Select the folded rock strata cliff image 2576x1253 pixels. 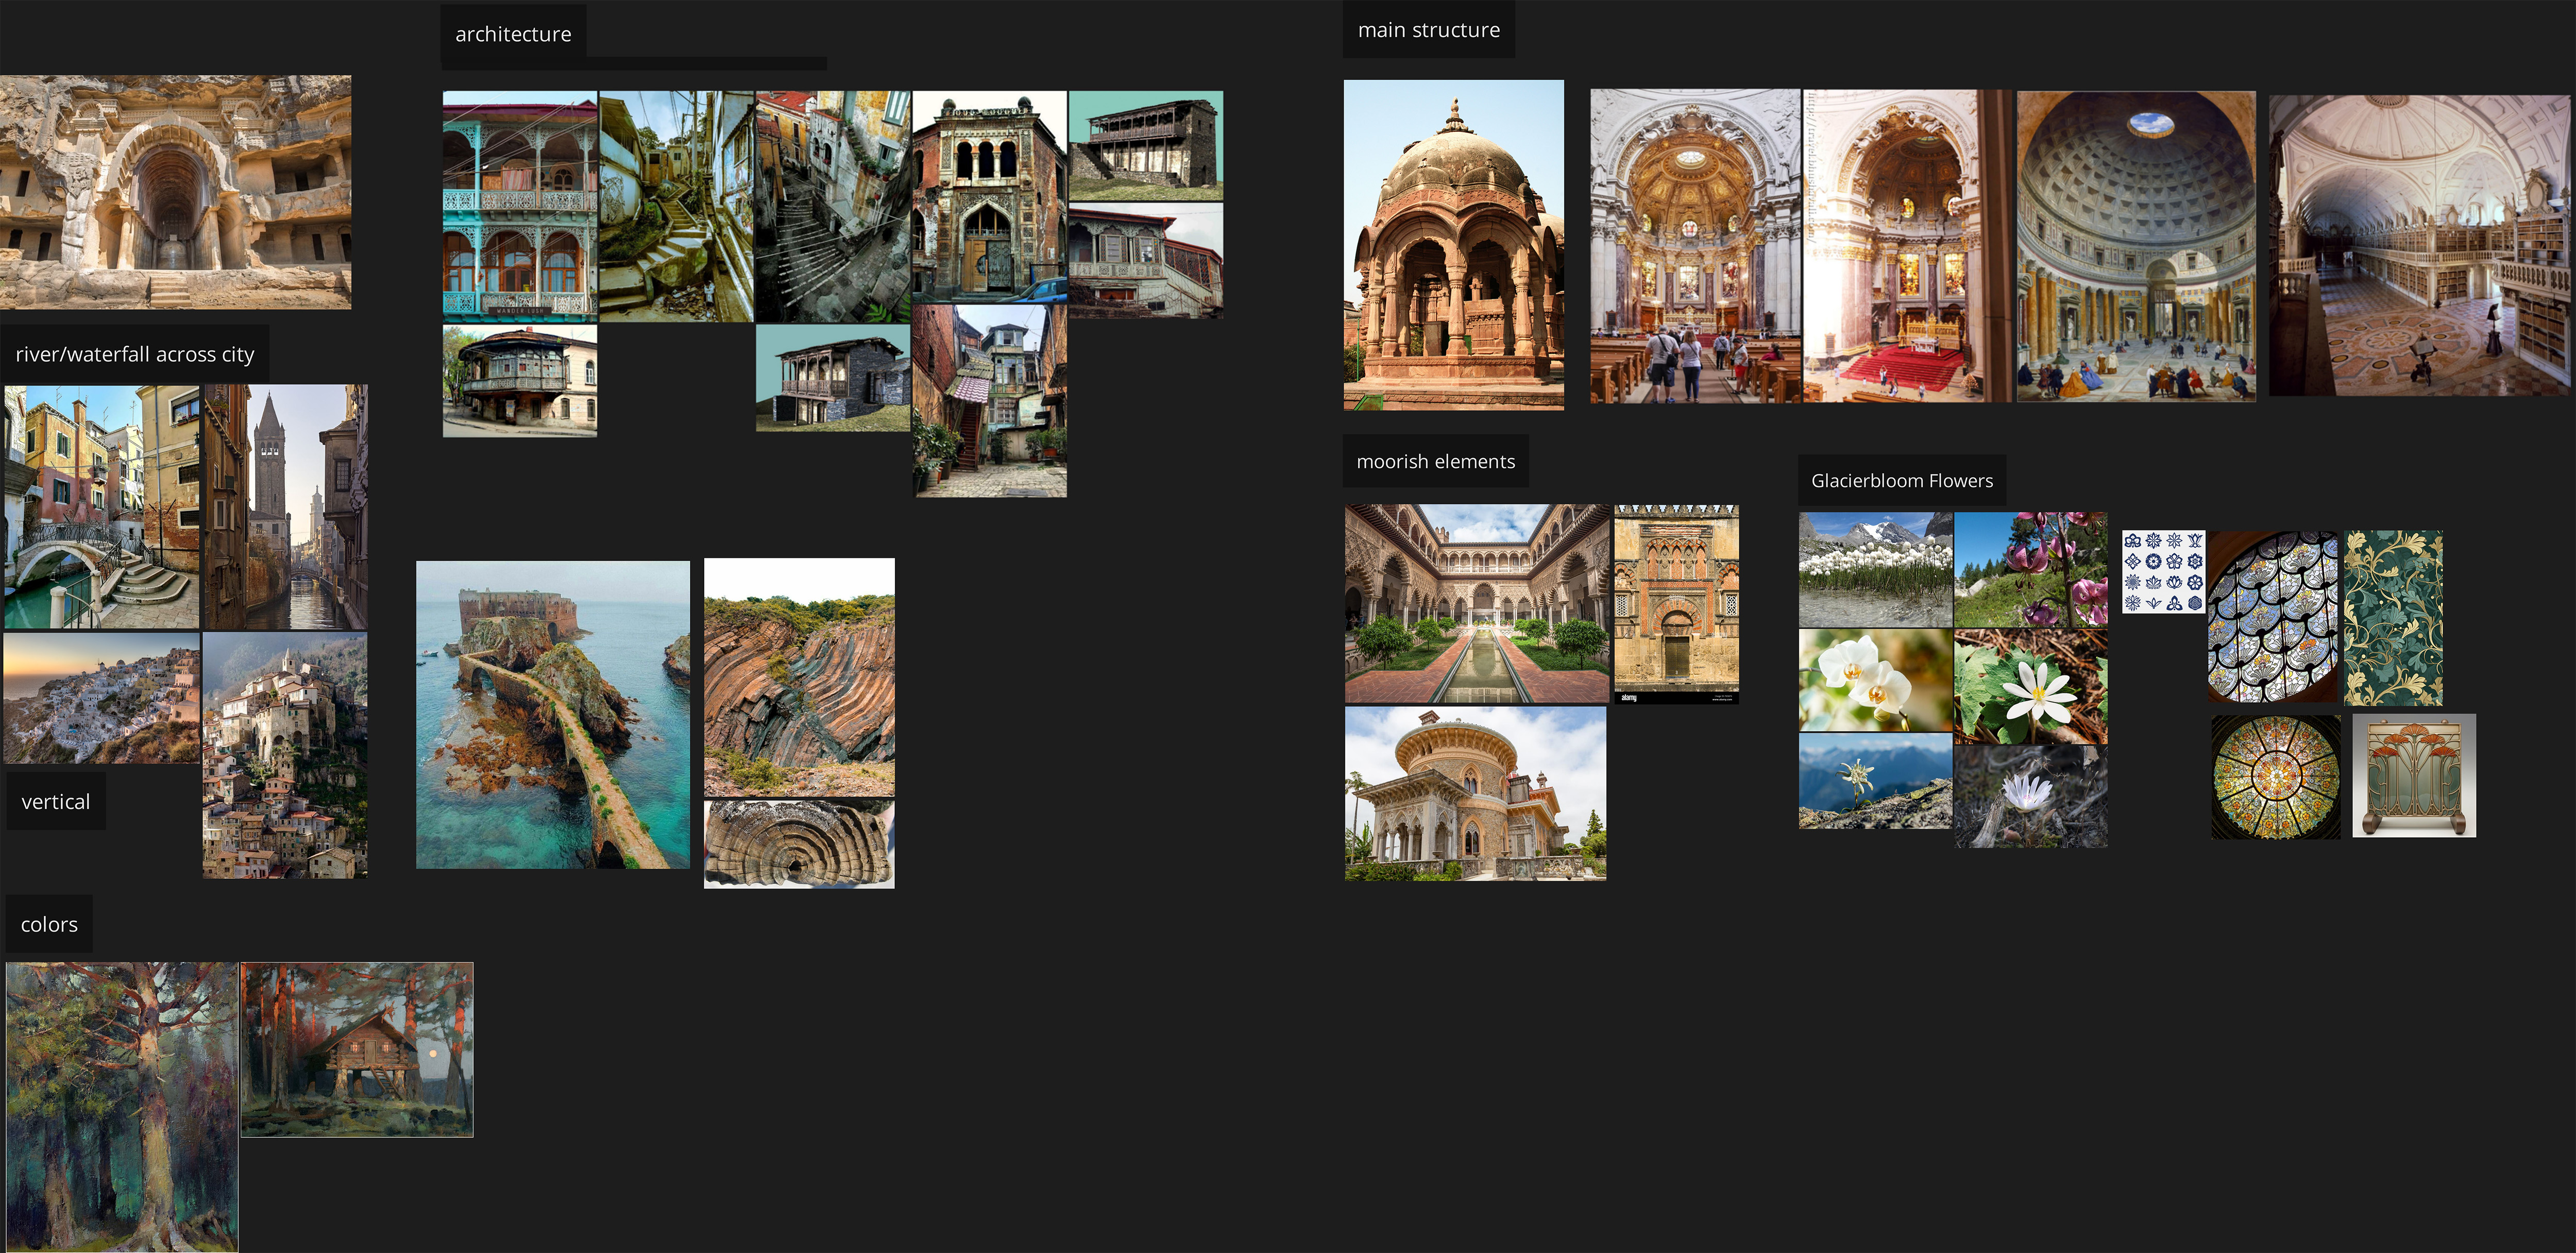tap(799, 677)
